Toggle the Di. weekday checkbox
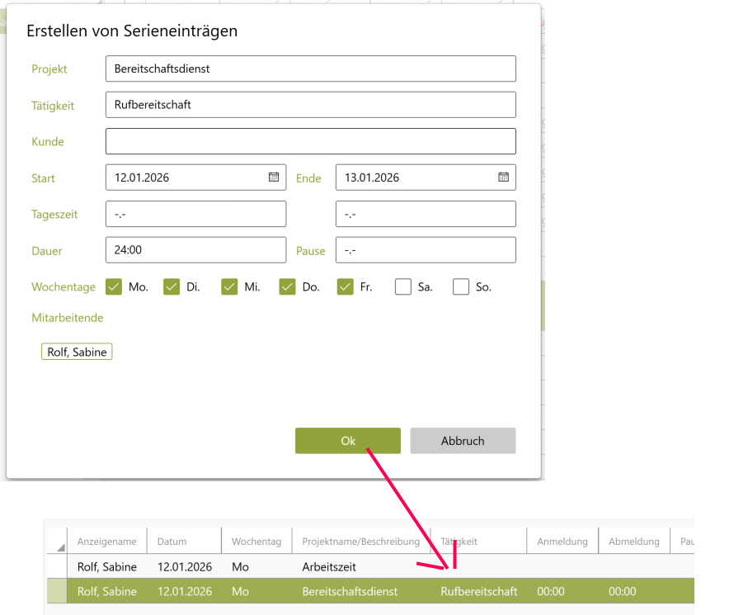Image resolution: width=734 pixels, height=615 pixels. click(x=172, y=287)
